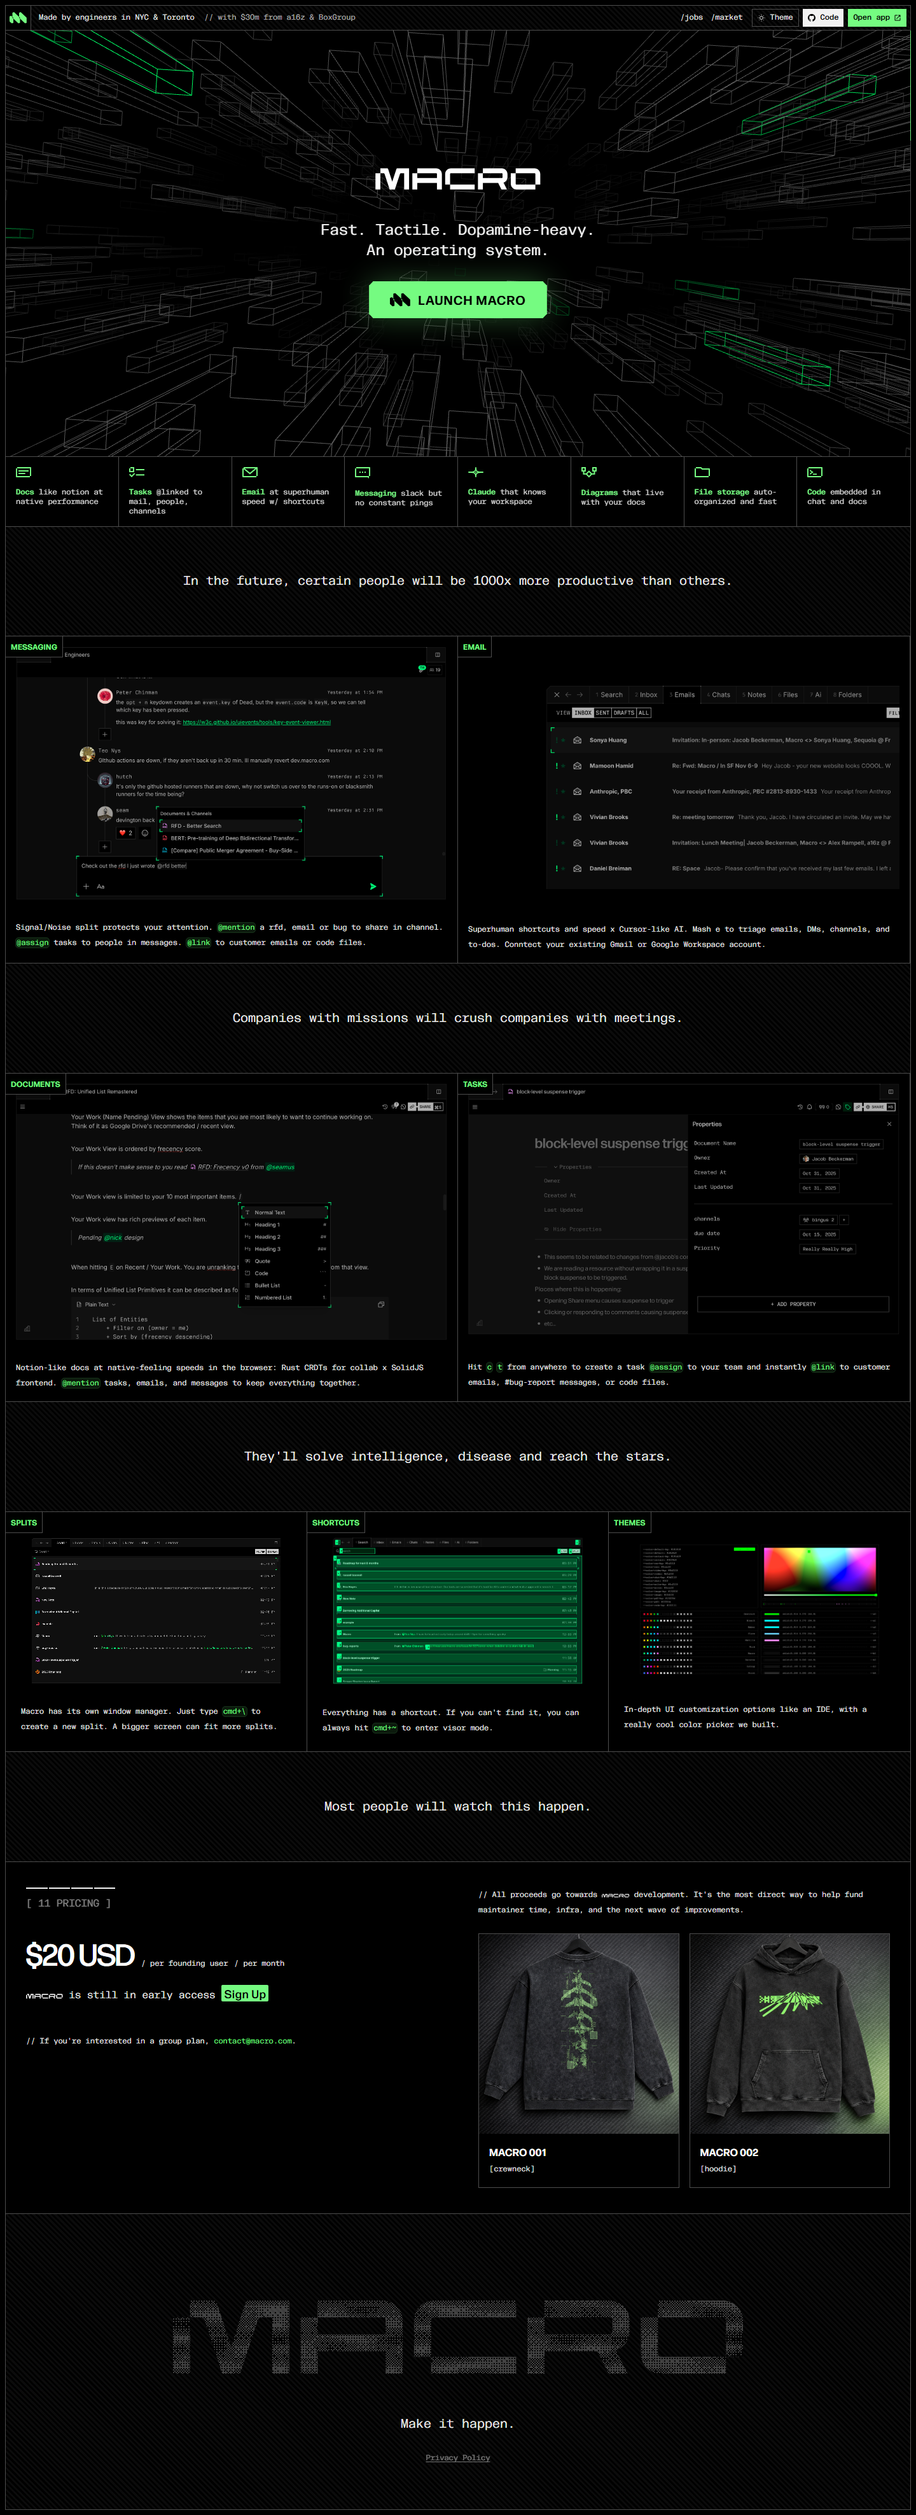Image resolution: width=916 pixels, height=2515 pixels.
Task: Switch to the Chats tab
Action: tap(719, 695)
